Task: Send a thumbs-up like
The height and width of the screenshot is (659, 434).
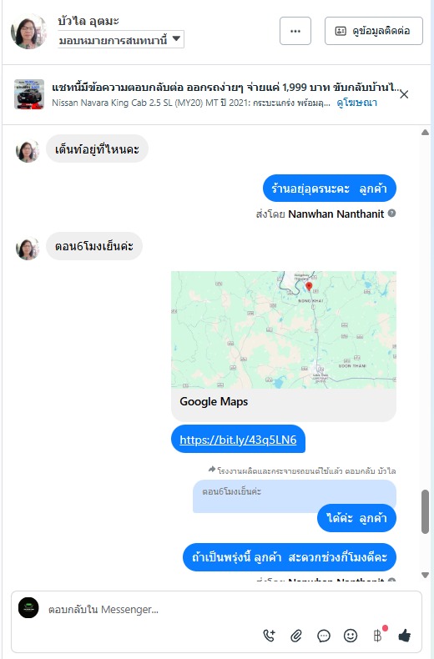Action: [405, 635]
